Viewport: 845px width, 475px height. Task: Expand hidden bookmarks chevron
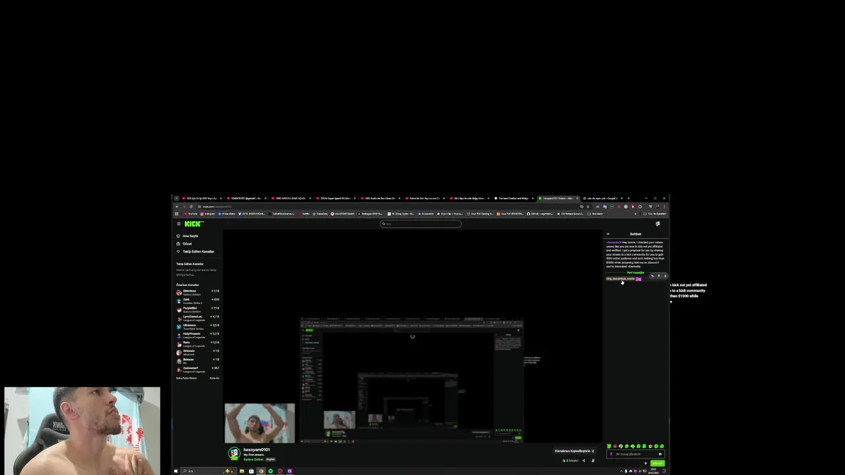point(635,214)
